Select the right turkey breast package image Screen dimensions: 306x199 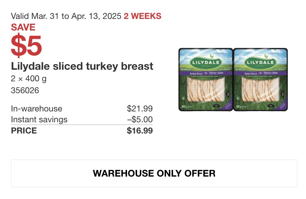(x=261, y=80)
